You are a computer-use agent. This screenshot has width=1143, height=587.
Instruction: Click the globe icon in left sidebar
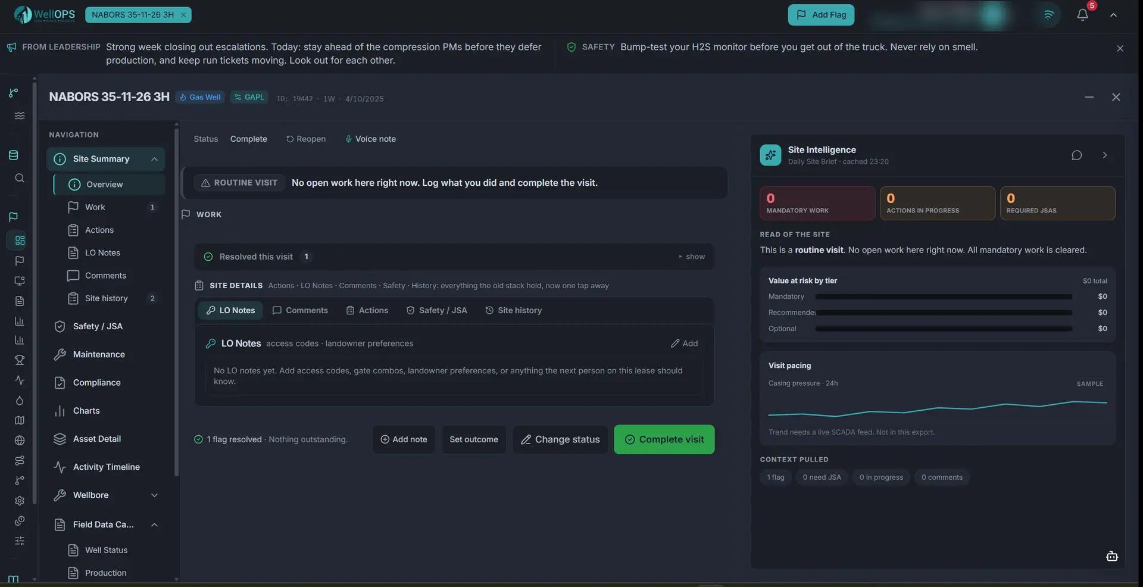[19, 441]
